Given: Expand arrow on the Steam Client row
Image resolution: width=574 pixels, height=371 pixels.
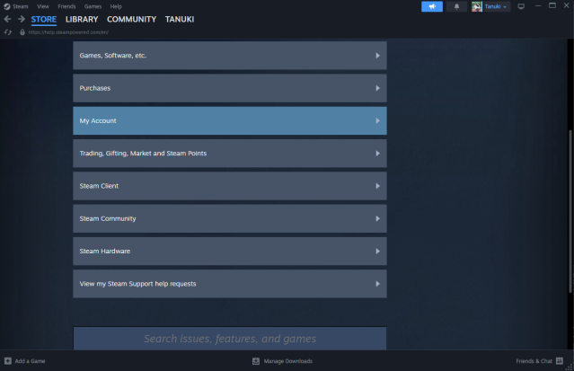Looking at the screenshot, I should click(378, 186).
